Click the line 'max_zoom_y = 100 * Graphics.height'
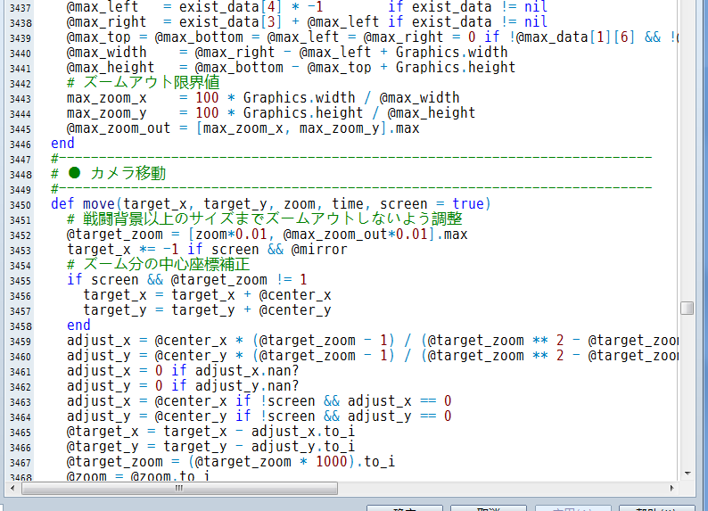This screenshot has width=708, height=511. 271,113
